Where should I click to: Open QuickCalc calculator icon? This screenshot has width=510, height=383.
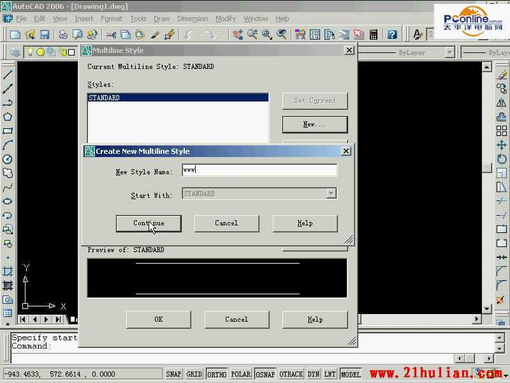374,34
